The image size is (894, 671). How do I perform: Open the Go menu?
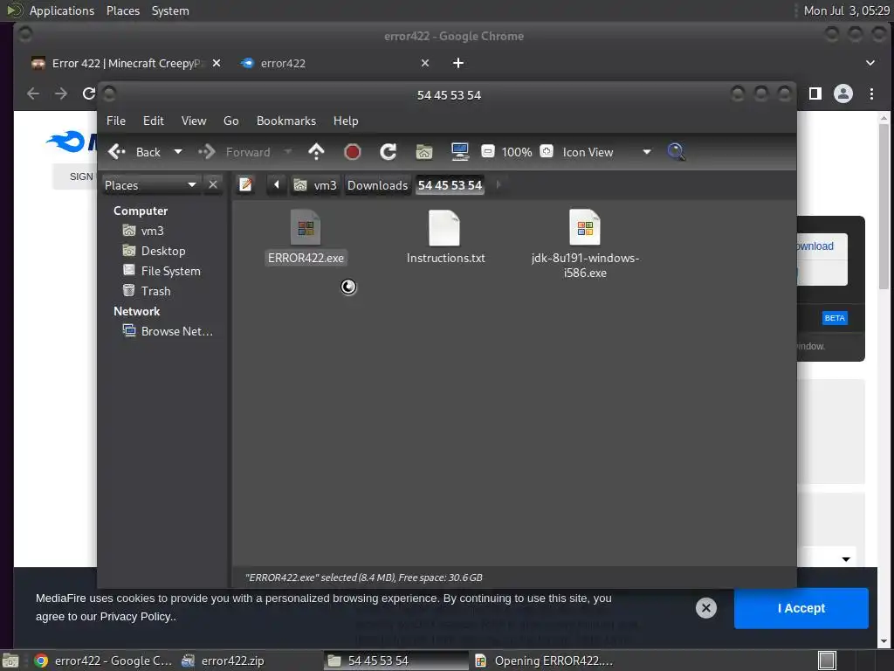(230, 121)
